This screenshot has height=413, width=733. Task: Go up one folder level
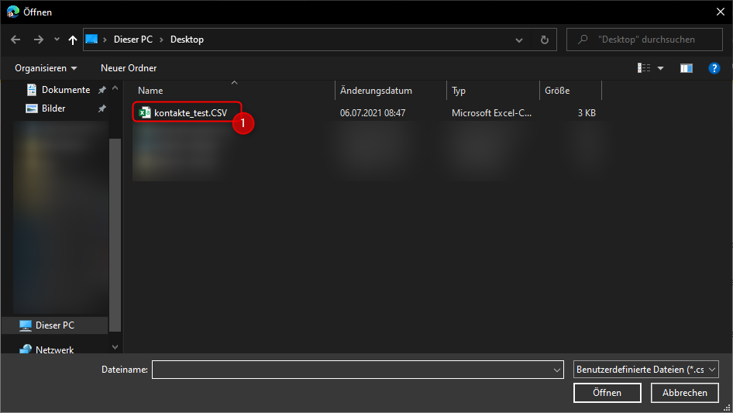point(73,40)
